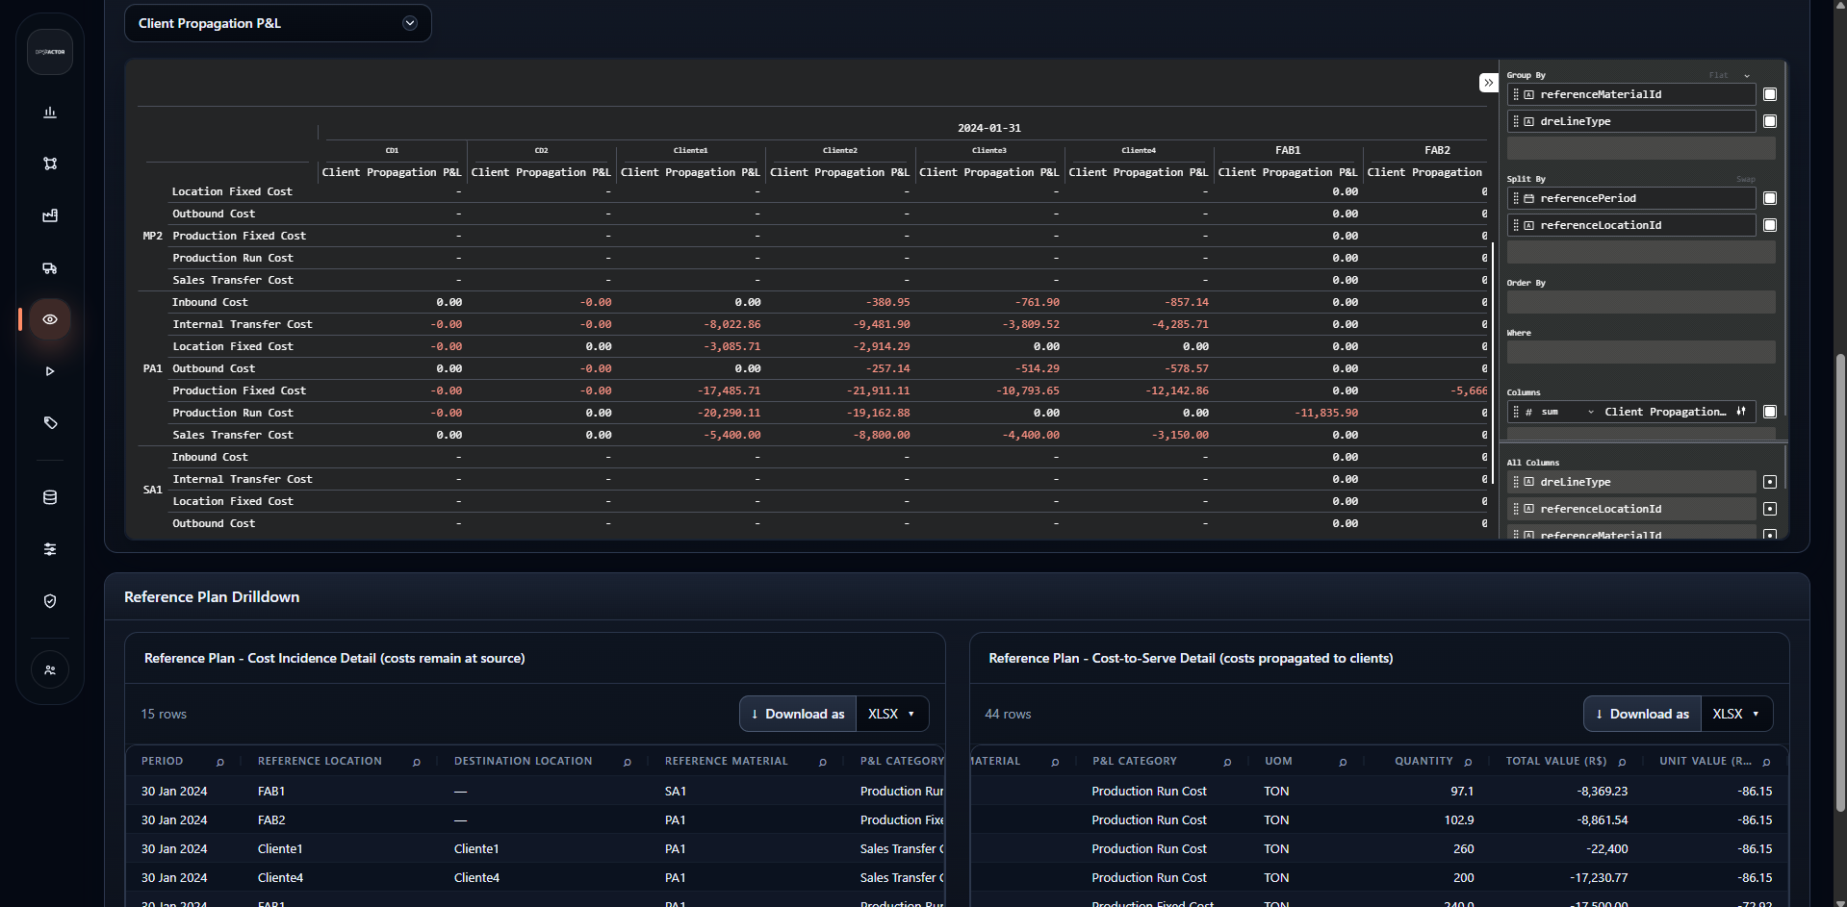Image resolution: width=1847 pixels, height=907 pixels.
Task: Open XLSX format dropdown in Cost Incidence Detail
Action: [x=892, y=714]
